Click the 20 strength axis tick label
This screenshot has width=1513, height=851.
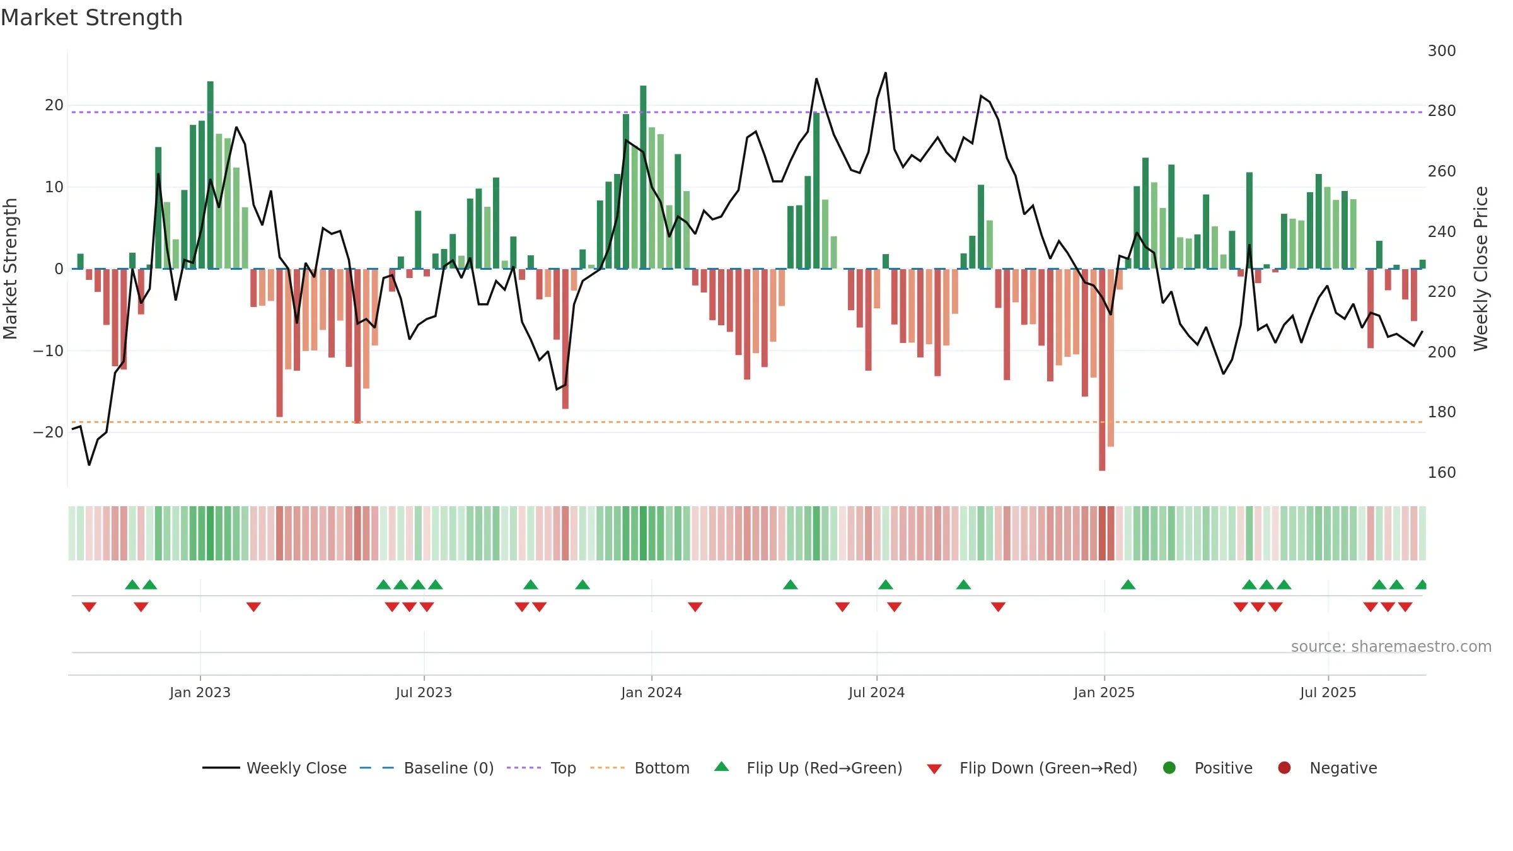54,105
